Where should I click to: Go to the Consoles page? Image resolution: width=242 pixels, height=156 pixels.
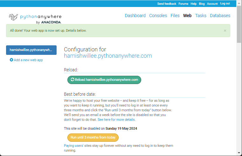point(158,16)
